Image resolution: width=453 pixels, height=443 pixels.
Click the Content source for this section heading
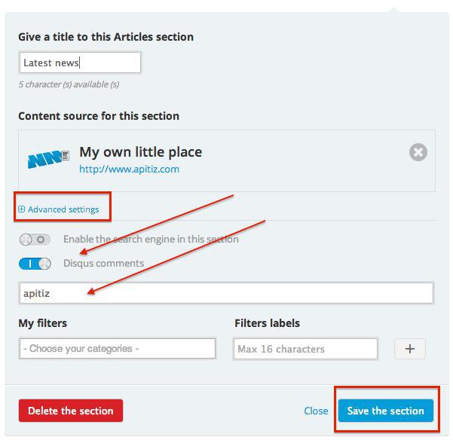(99, 116)
